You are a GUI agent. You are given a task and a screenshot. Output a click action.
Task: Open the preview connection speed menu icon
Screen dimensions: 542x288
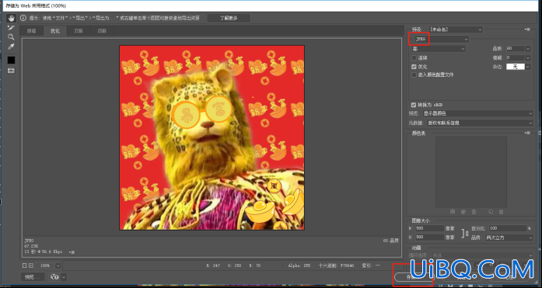(72, 252)
